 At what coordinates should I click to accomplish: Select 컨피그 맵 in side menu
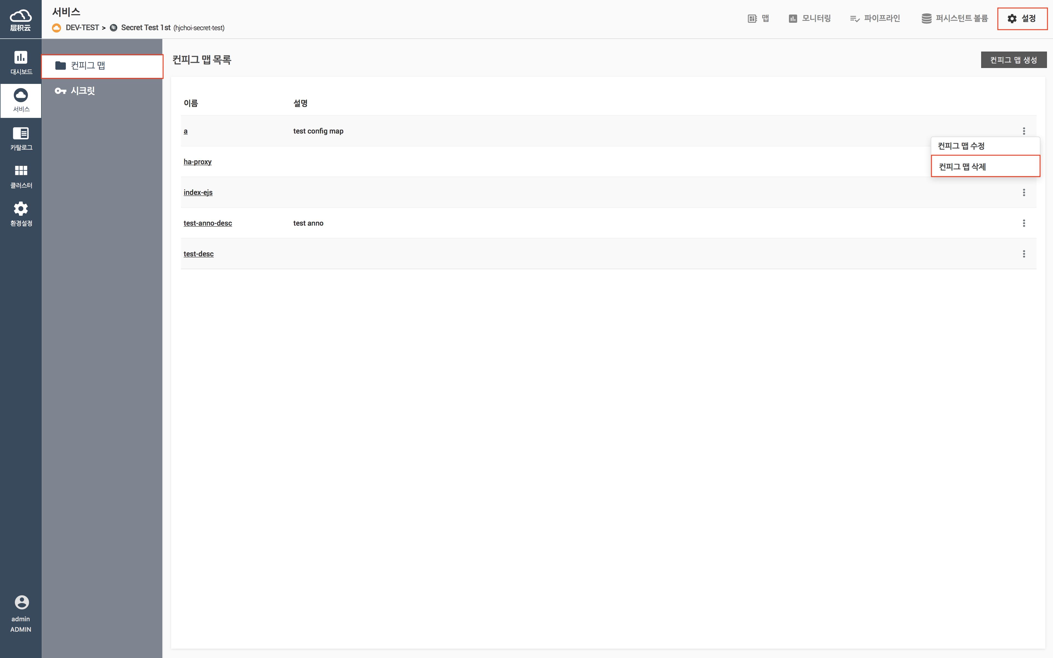coord(102,66)
